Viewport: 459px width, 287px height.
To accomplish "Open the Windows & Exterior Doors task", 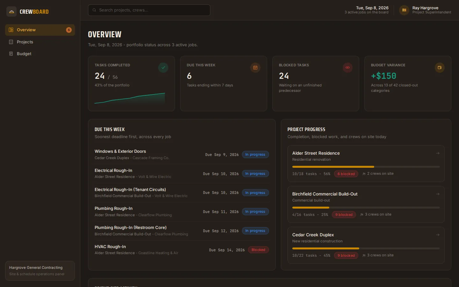I will 182,155.
